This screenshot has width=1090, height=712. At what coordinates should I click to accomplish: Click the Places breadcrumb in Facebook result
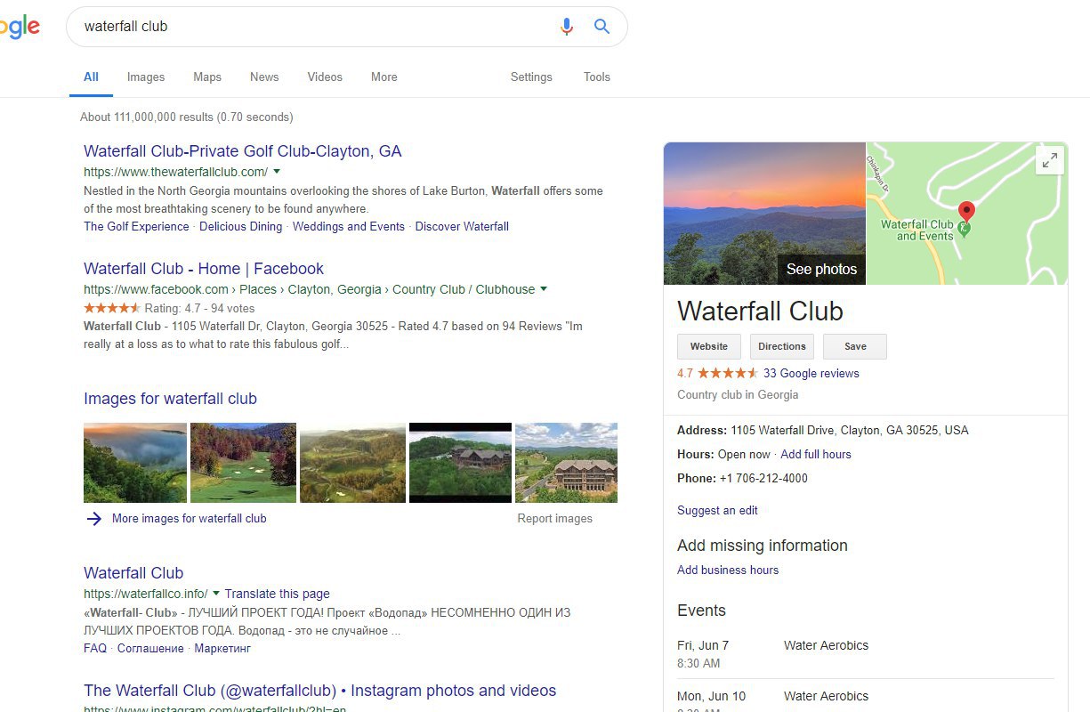tap(258, 289)
